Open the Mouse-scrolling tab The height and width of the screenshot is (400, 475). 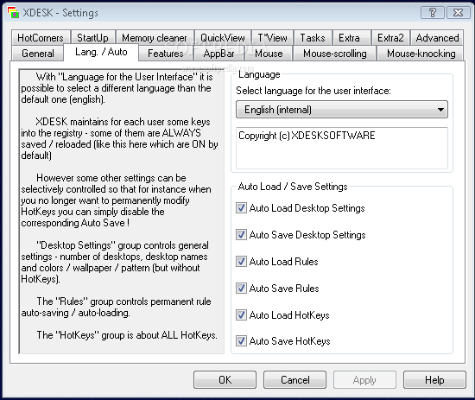(x=335, y=54)
